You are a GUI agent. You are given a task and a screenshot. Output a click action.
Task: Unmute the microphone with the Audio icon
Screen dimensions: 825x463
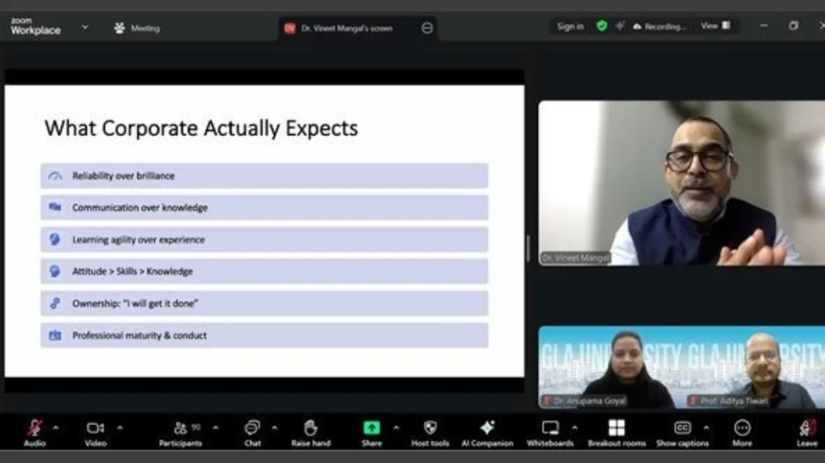34,428
